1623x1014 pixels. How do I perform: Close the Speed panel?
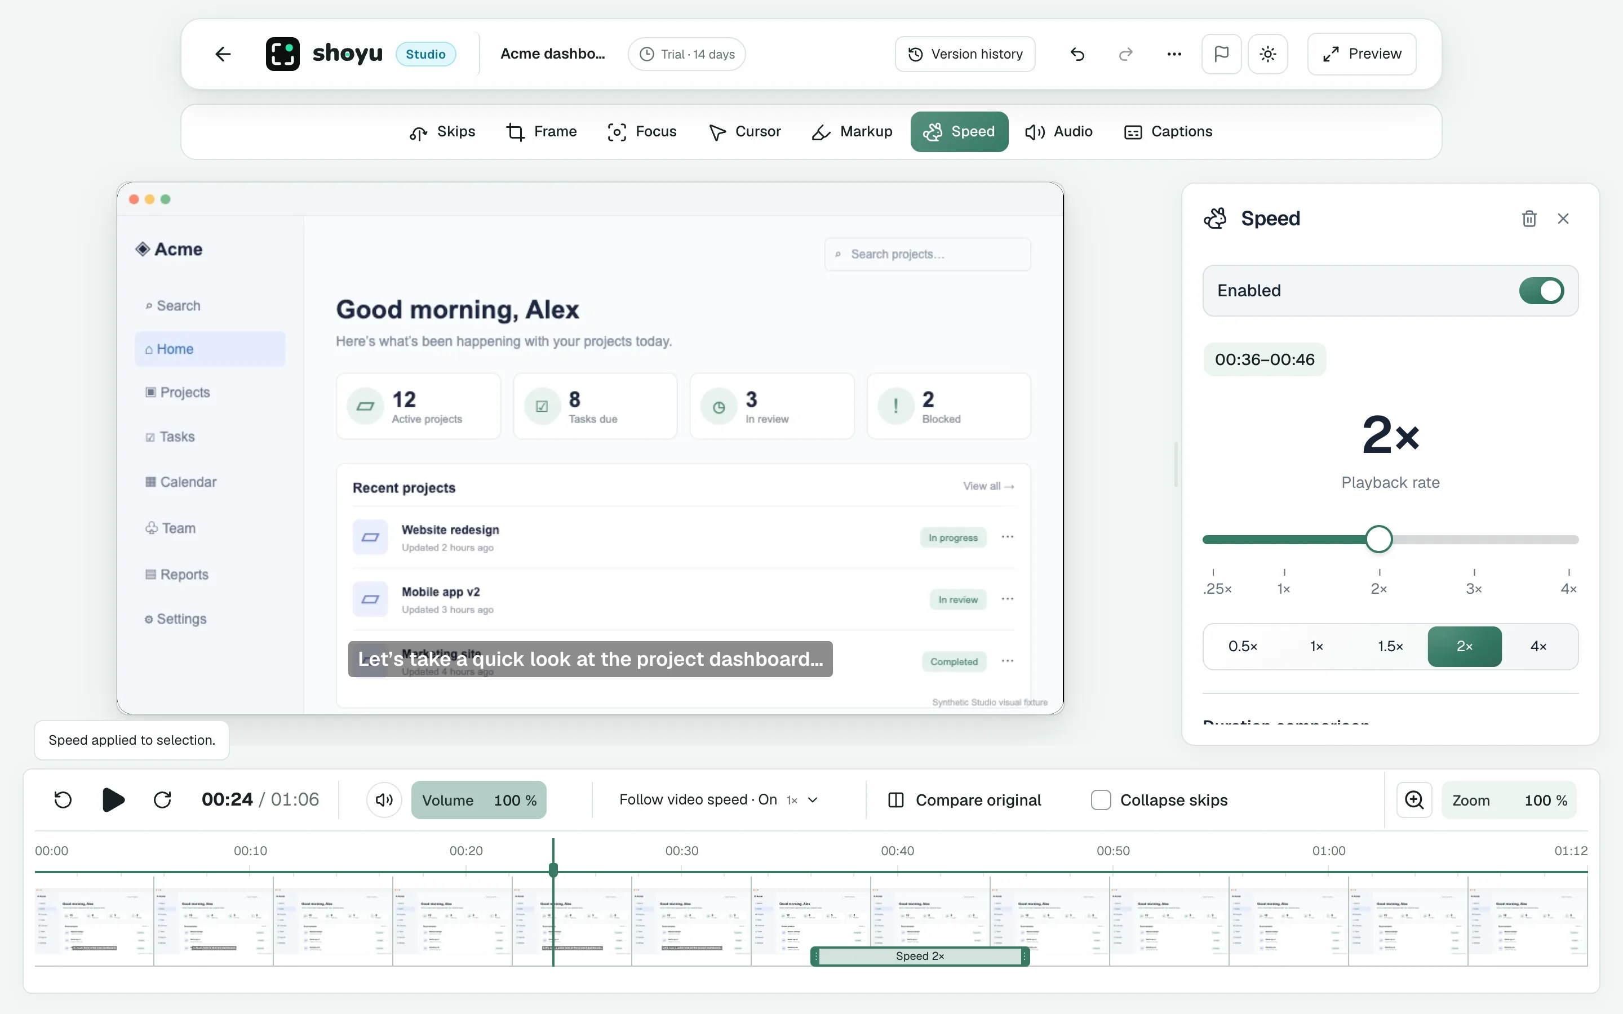click(1563, 219)
